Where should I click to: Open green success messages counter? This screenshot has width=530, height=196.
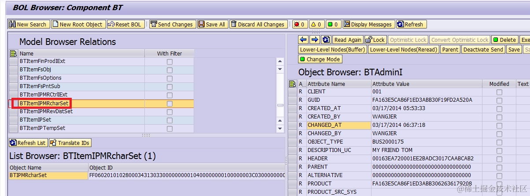(333, 24)
